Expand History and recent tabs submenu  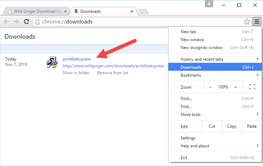tap(215, 59)
